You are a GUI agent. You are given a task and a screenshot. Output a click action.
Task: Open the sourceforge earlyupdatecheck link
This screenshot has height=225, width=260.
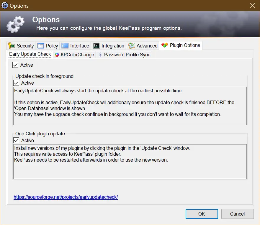pos(66,197)
